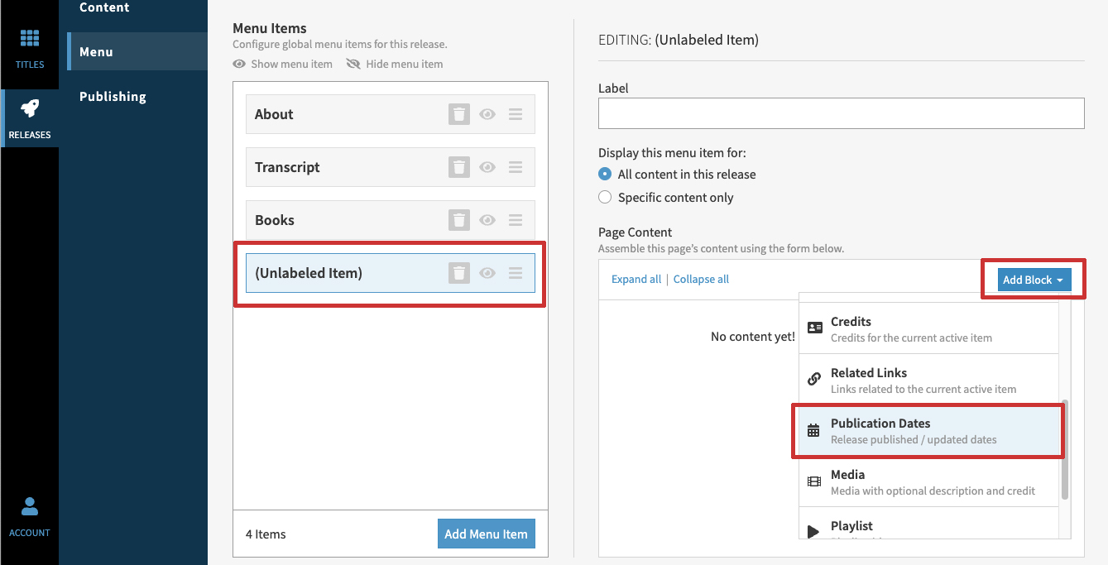
Task: Click the Expand all link
Action: (636, 280)
